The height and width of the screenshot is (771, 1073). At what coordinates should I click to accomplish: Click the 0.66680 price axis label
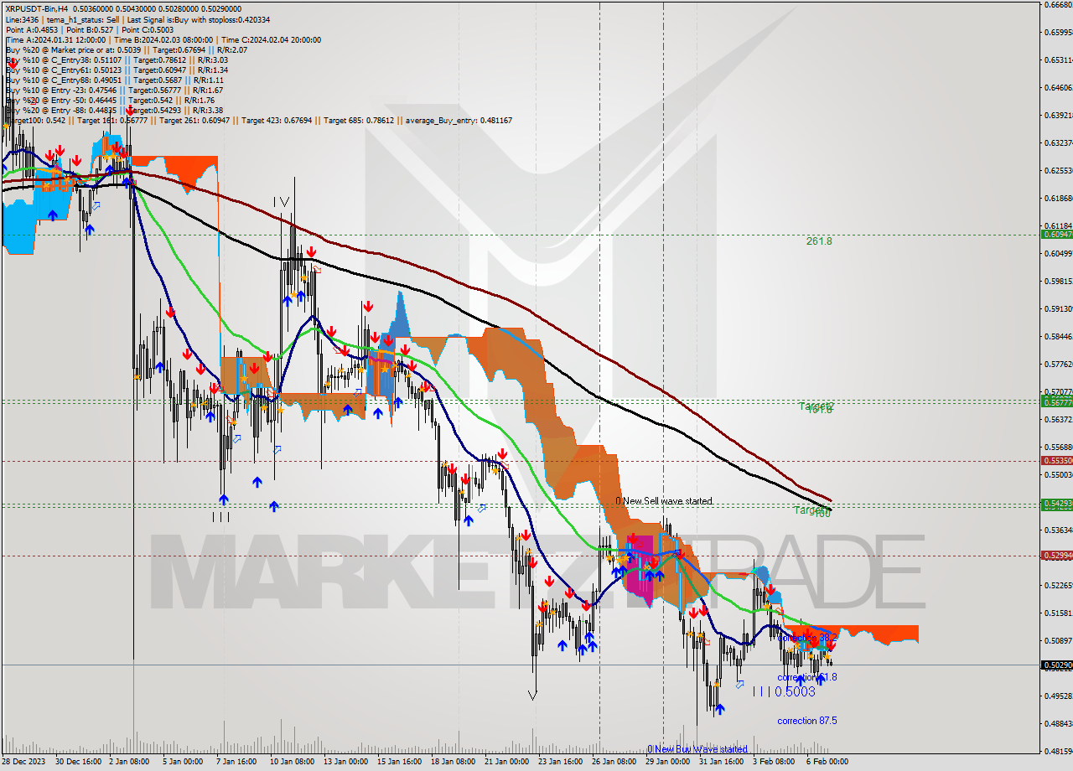click(x=1058, y=4)
